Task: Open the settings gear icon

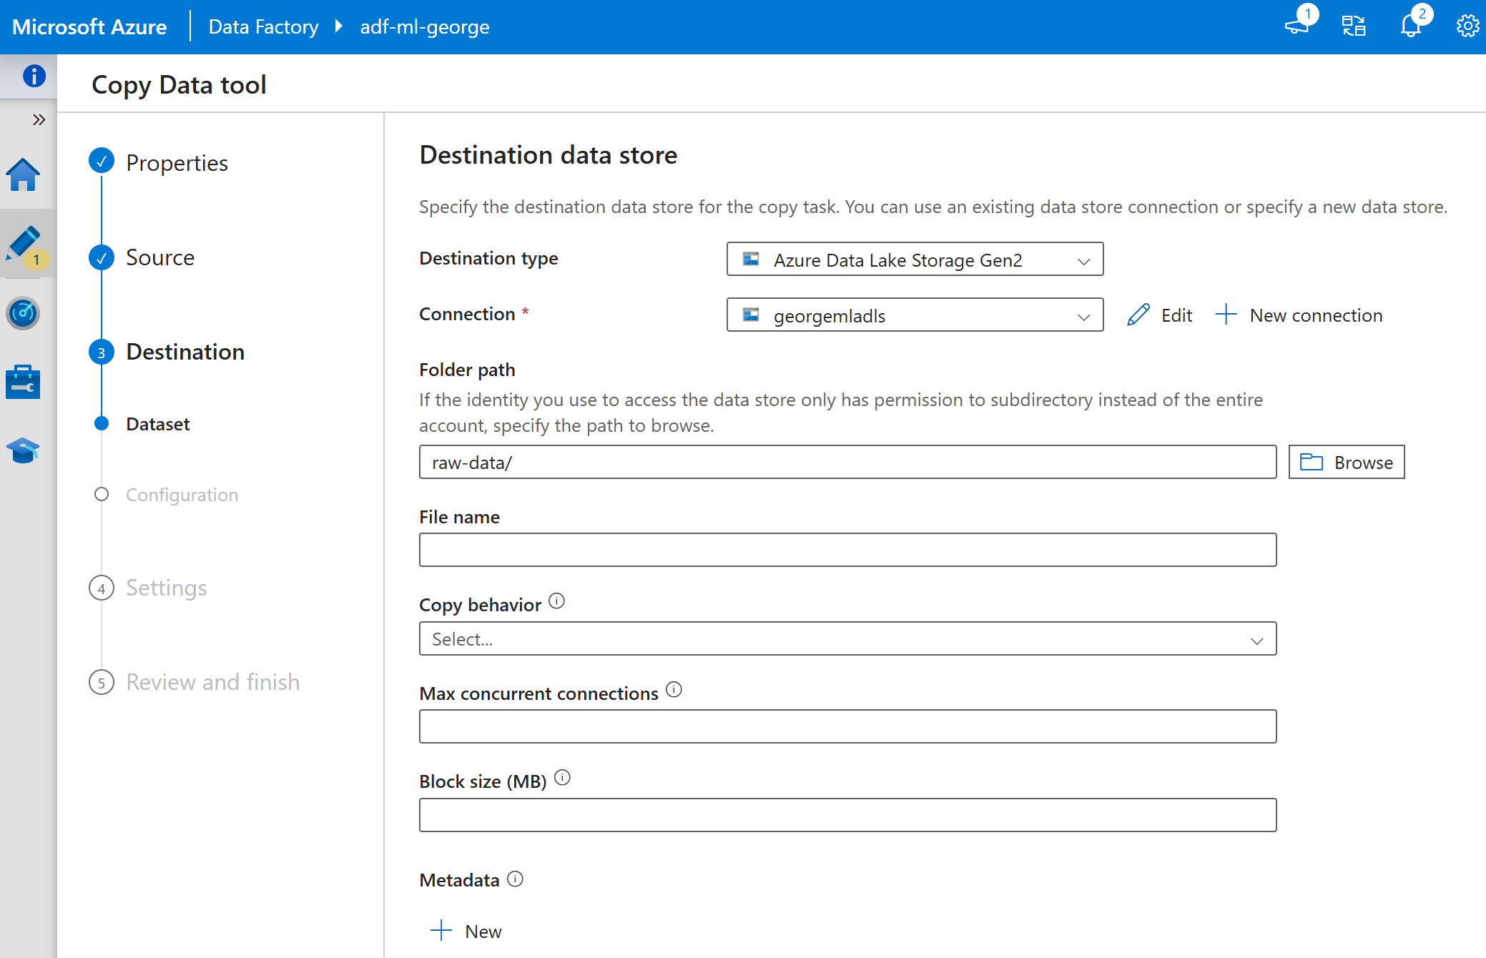Action: coord(1467,26)
